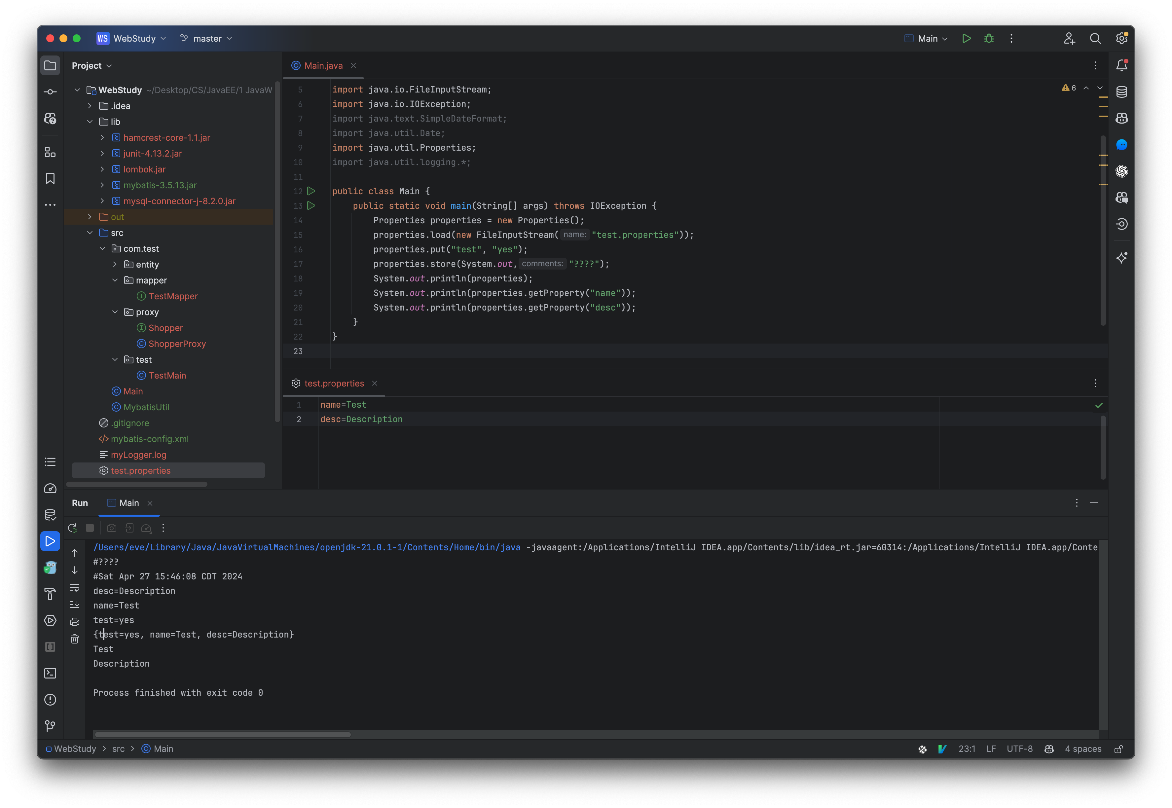
Task: Open the Main run configuration dropdown
Action: click(927, 38)
